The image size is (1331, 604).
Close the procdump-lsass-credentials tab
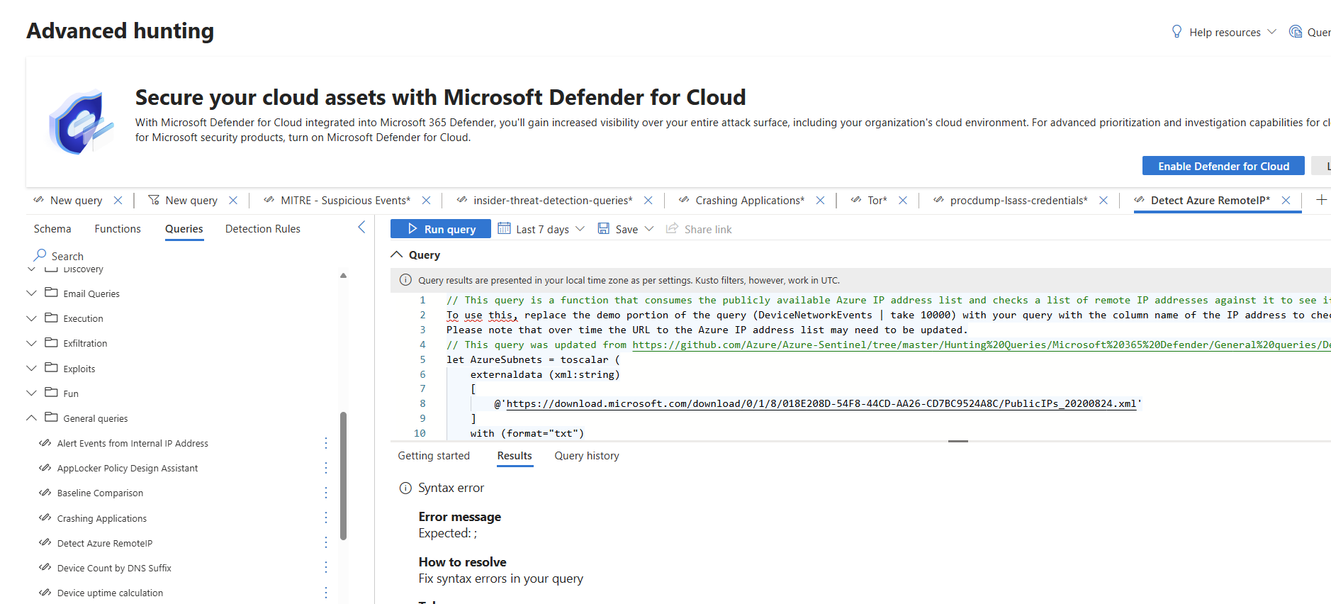1103,201
